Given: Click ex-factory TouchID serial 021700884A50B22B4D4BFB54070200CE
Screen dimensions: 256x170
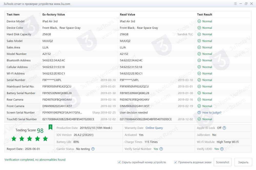Looking at the screenshot, I should (68, 119).
